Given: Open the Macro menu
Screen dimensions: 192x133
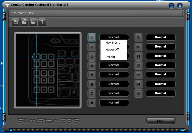Looking at the screenshot, I should click(x=22, y=13).
